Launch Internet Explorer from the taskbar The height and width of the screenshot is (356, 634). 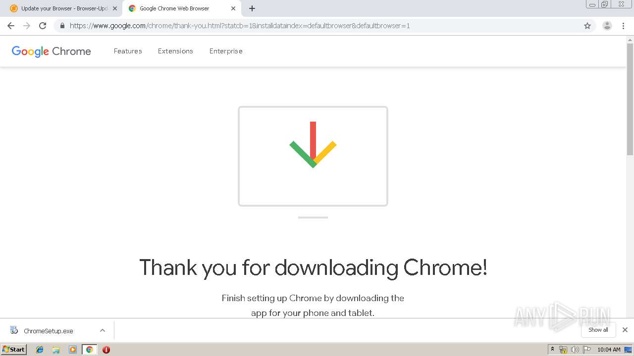point(40,350)
